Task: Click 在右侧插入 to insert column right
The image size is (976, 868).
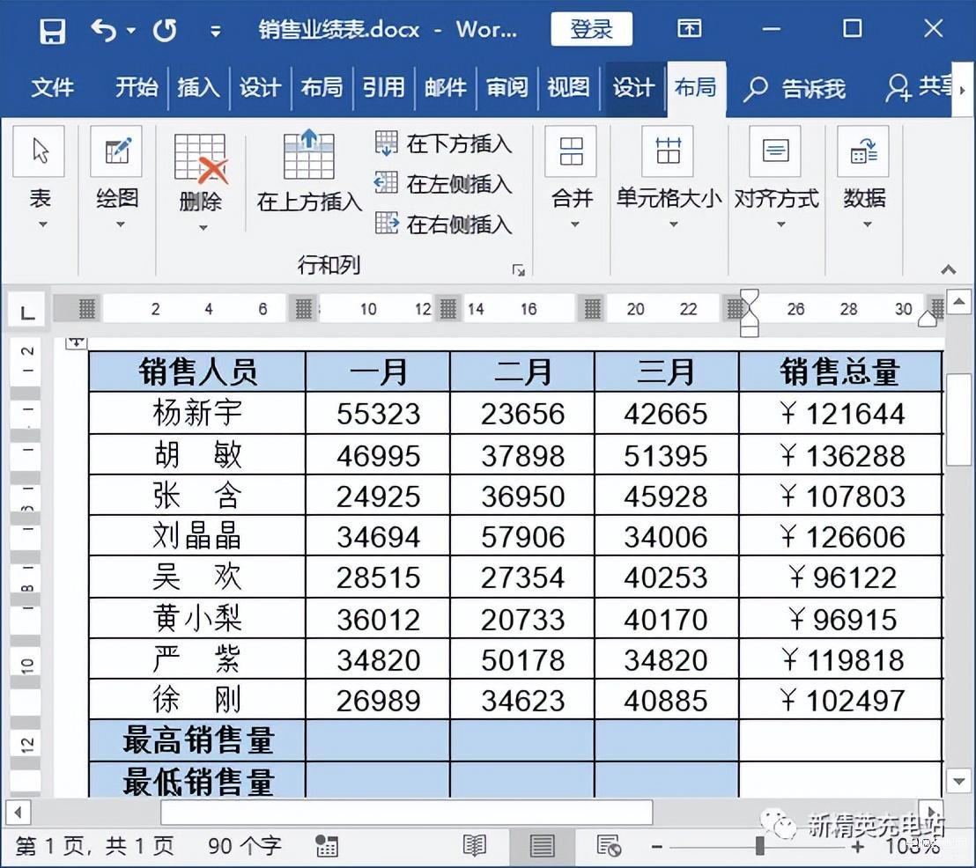Action: point(444,224)
